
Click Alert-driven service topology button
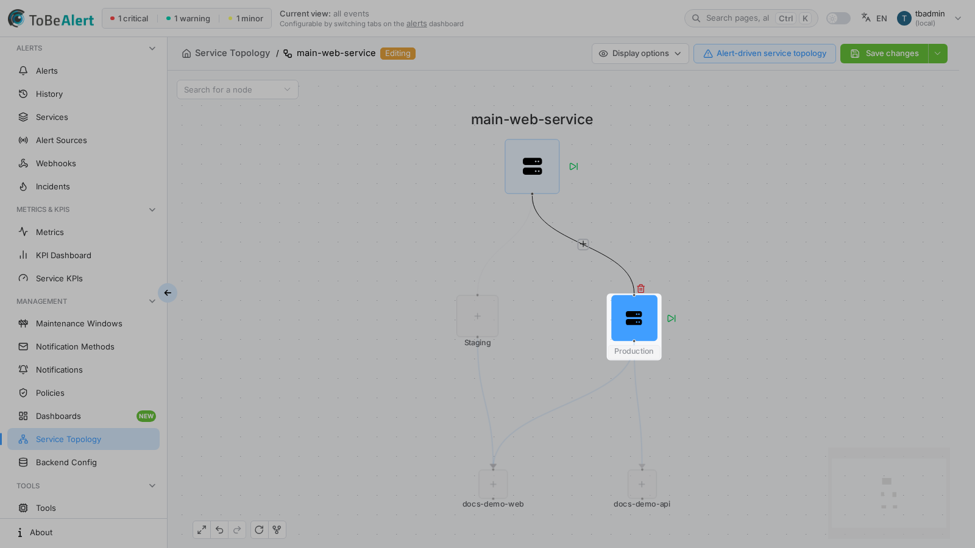click(765, 54)
